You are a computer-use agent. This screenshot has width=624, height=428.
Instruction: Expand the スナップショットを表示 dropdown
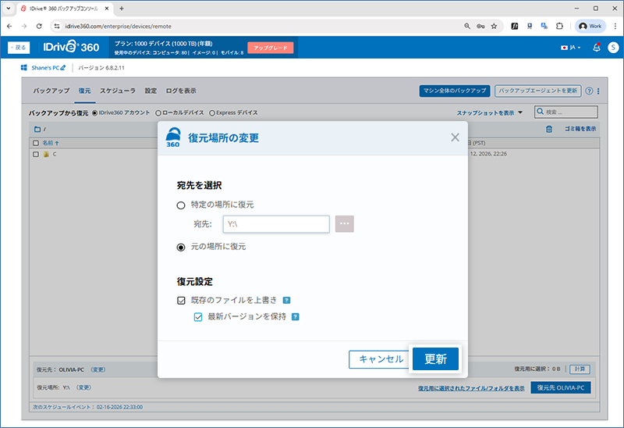click(489, 112)
